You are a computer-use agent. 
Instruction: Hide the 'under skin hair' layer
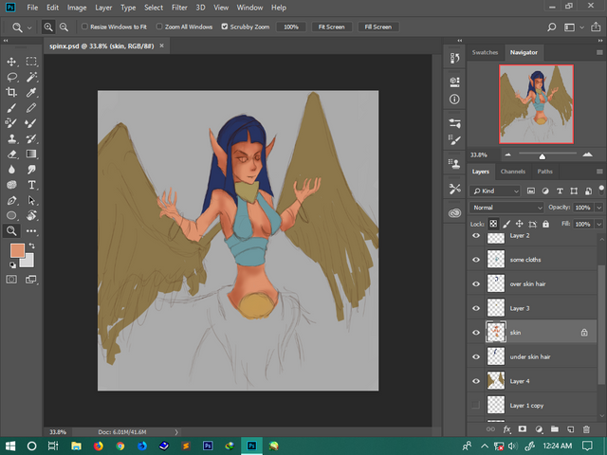point(476,356)
